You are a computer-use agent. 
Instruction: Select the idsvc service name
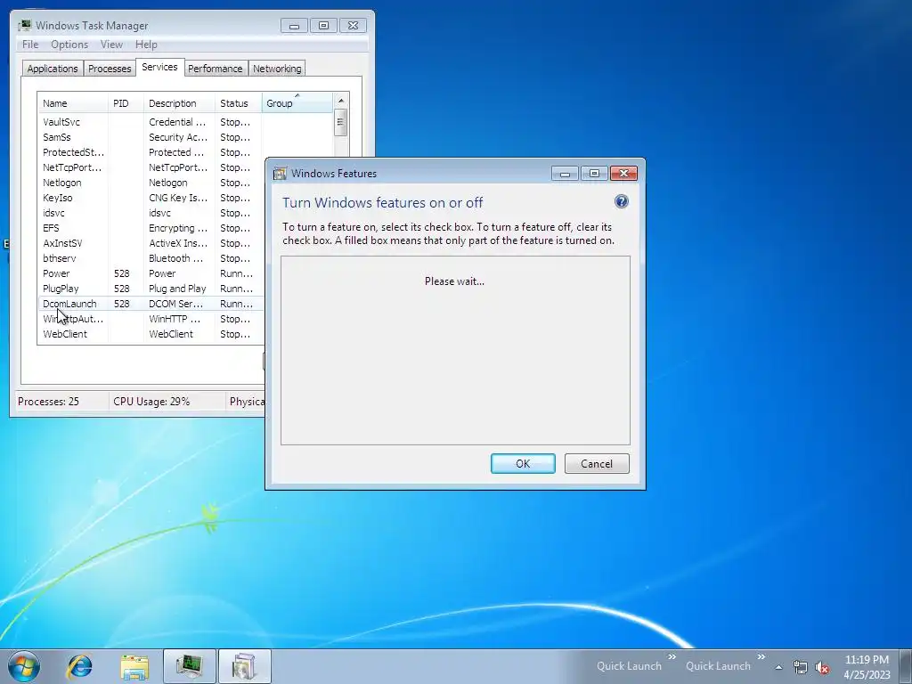coord(53,213)
